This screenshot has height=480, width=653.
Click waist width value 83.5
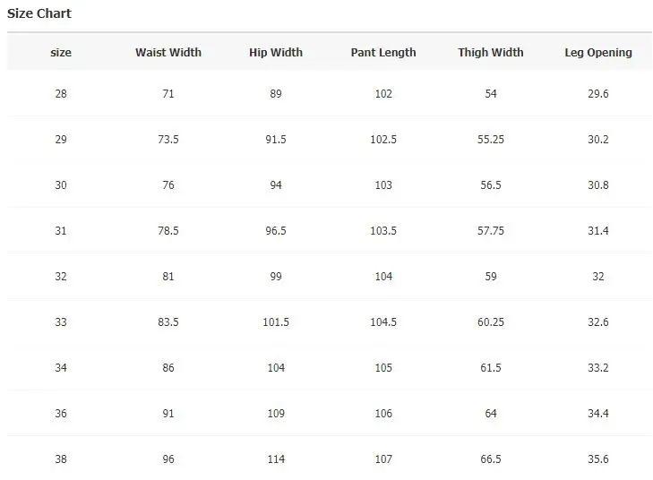coord(168,322)
